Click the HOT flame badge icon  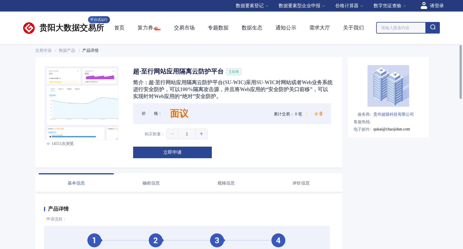click(x=157, y=28)
